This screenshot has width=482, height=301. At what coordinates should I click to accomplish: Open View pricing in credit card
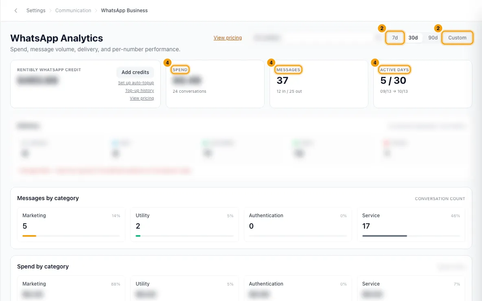click(x=142, y=98)
